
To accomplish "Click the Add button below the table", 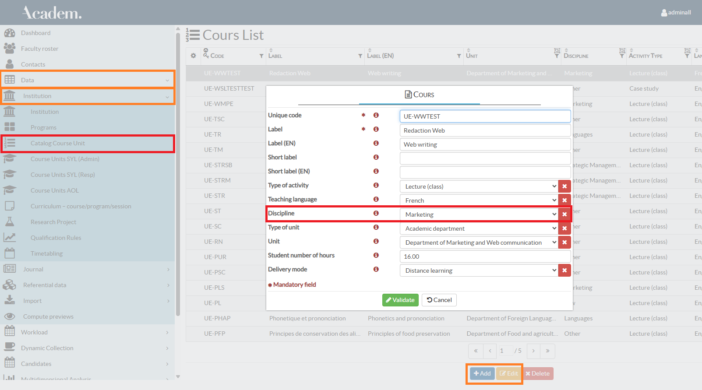I will pyautogui.click(x=482, y=373).
